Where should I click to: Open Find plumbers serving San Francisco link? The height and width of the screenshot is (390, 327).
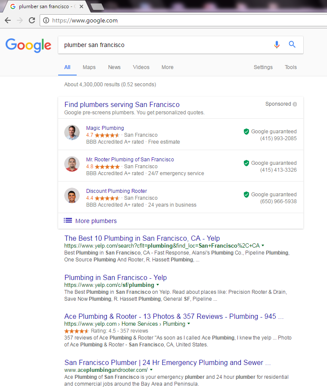click(x=122, y=105)
